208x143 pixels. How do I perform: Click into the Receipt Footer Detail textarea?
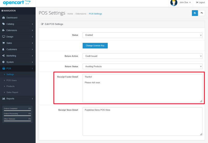[x=142, y=88]
